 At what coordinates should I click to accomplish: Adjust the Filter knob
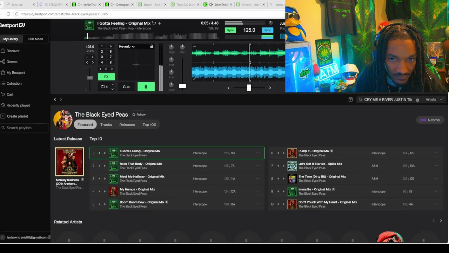point(171,85)
